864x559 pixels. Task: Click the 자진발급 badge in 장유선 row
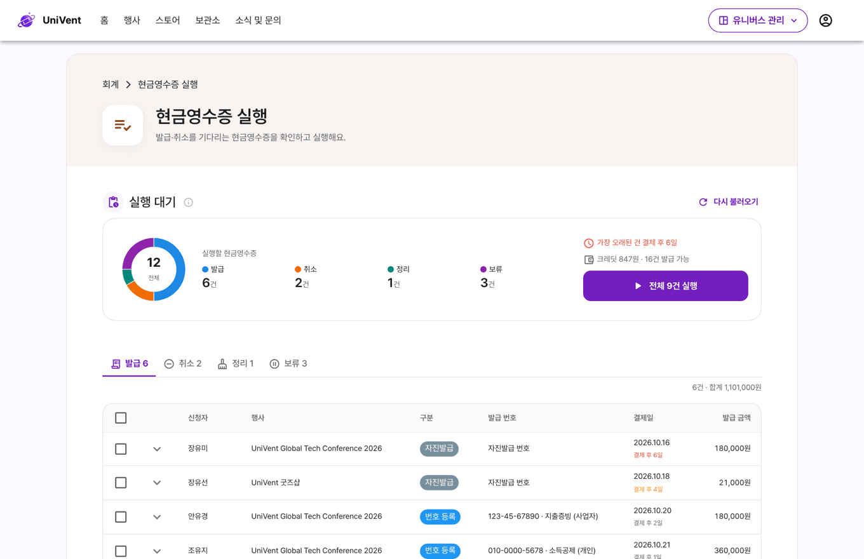tap(439, 482)
